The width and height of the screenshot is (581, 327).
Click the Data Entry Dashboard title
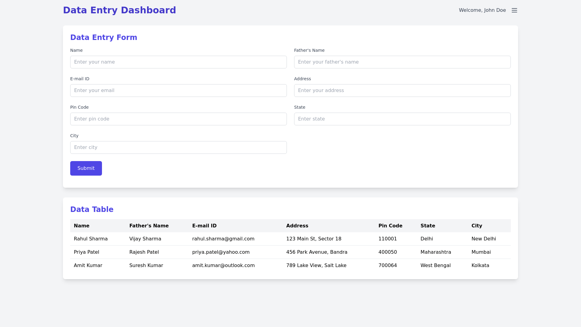[120, 10]
